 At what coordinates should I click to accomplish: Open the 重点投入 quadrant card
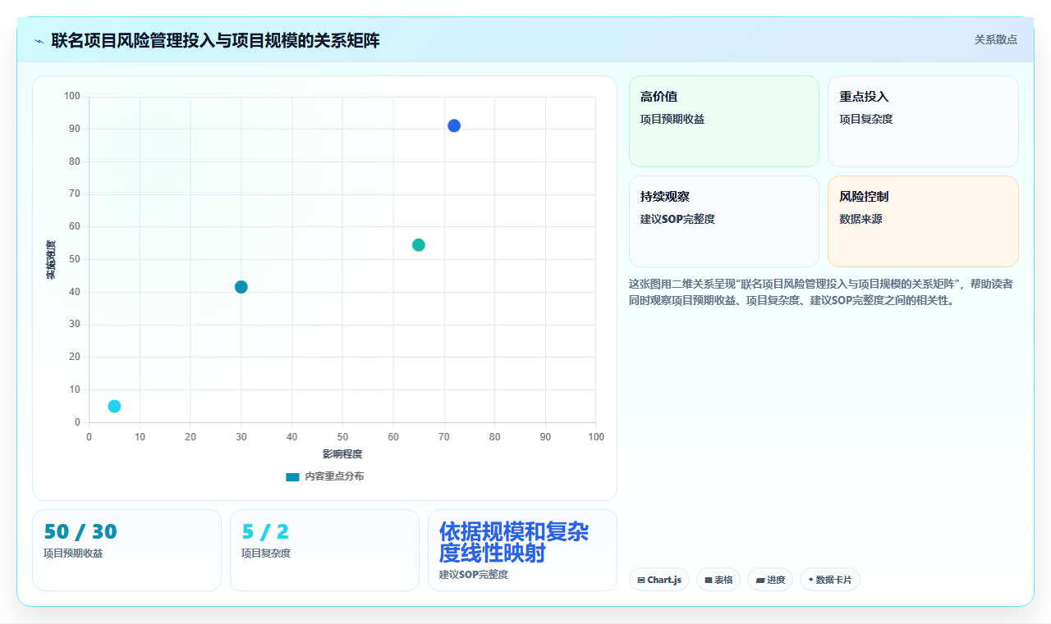click(923, 121)
